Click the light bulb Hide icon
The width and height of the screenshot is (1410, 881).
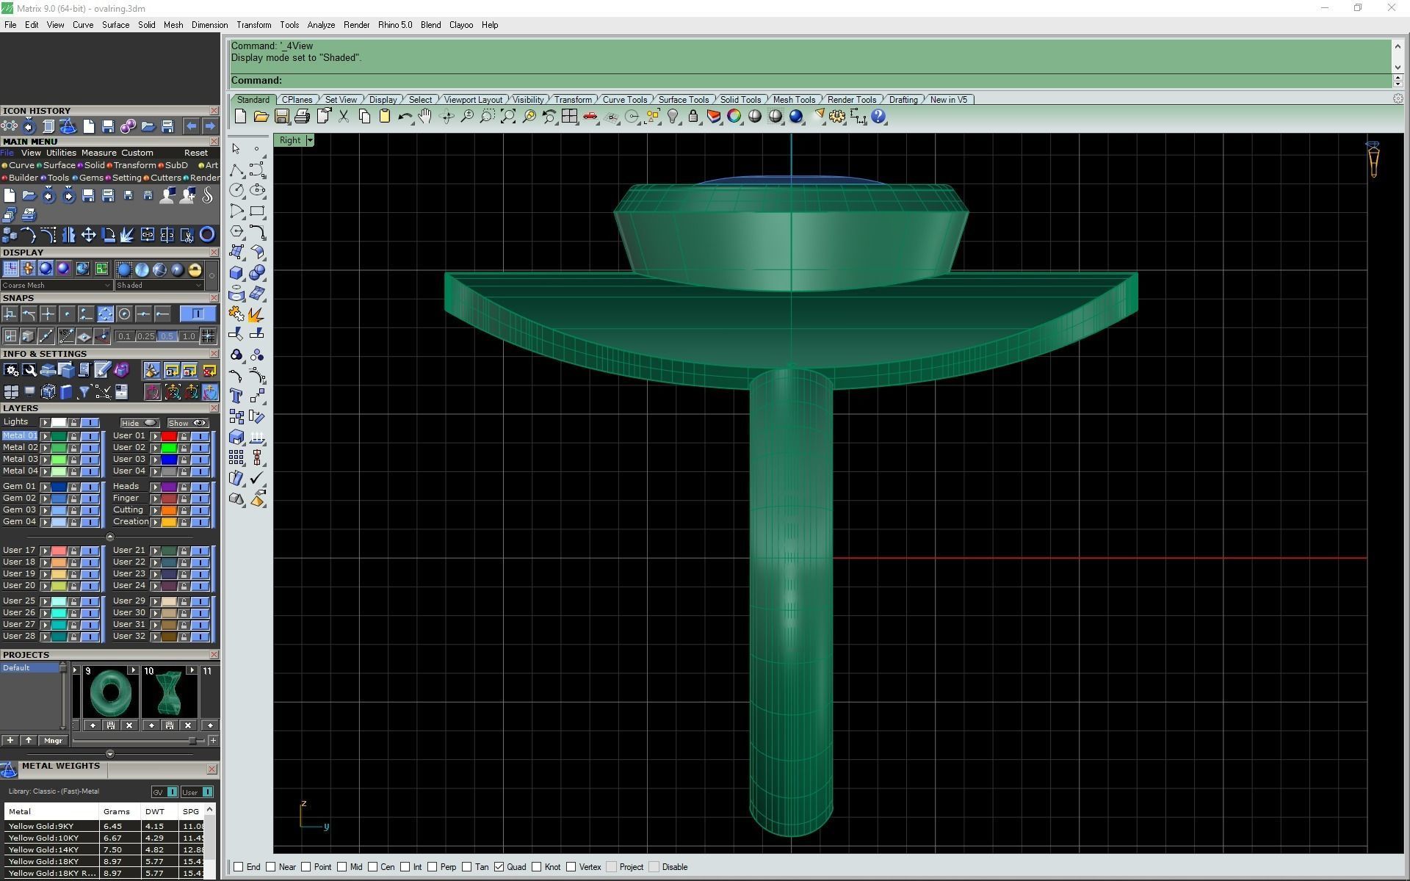(673, 116)
